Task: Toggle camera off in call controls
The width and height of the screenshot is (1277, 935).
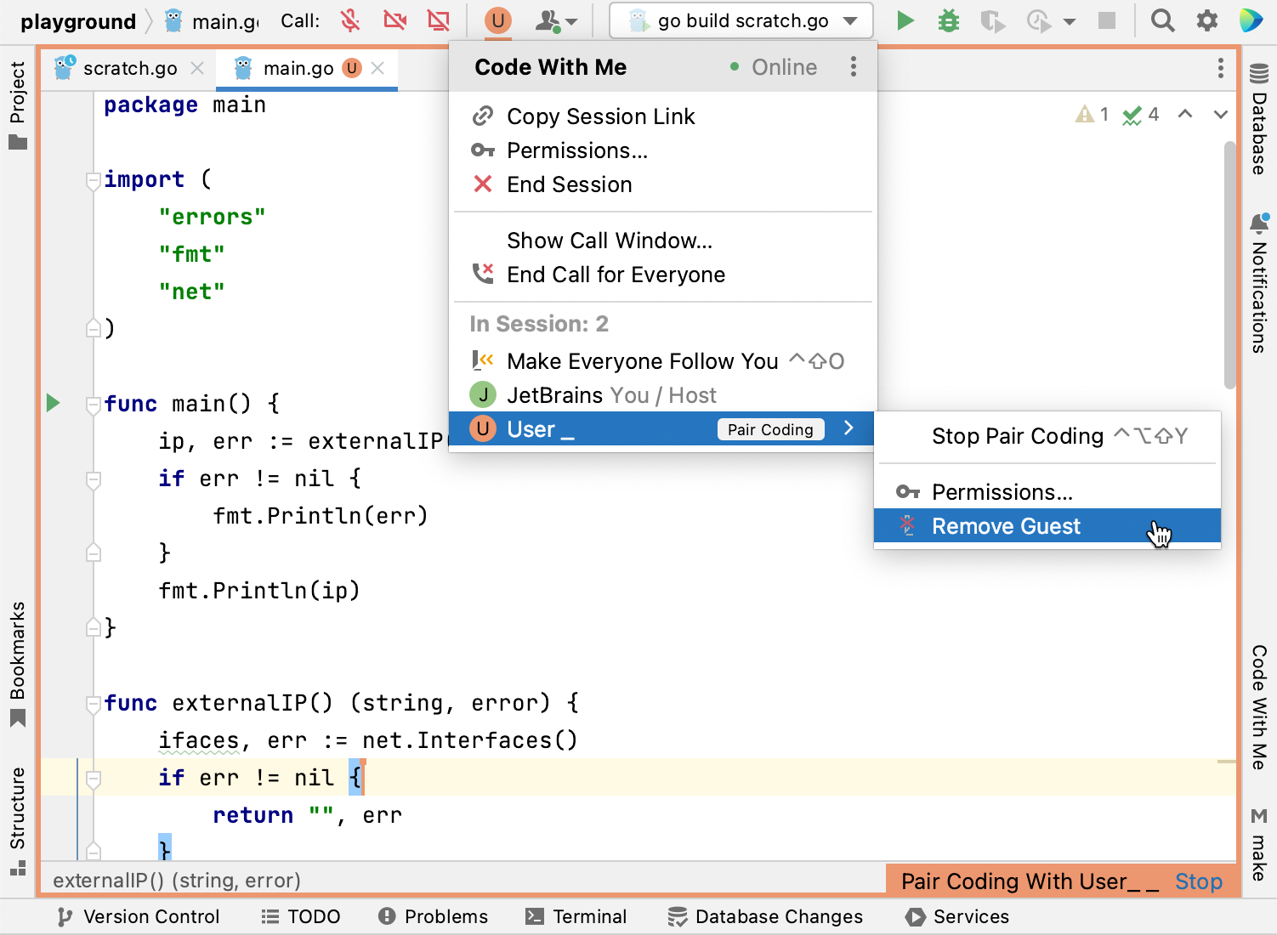Action: [394, 20]
